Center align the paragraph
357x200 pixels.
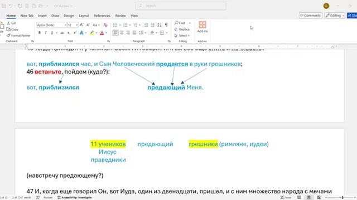pyautogui.click(x=122, y=33)
